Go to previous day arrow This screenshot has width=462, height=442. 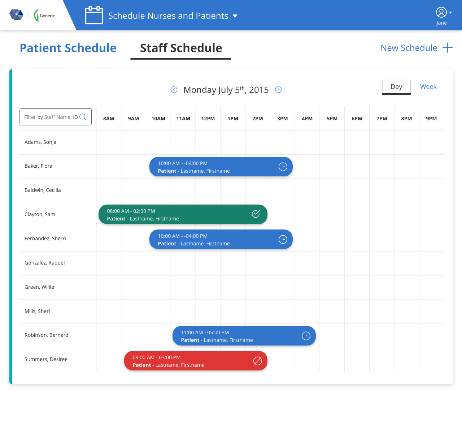click(x=174, y=90)
